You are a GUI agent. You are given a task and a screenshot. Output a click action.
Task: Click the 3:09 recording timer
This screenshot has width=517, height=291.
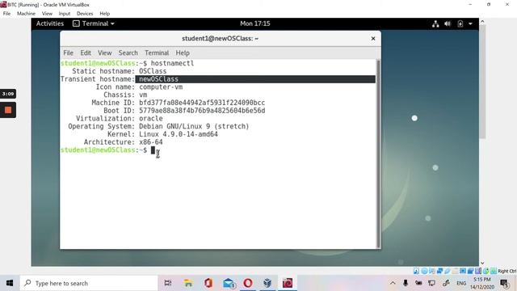(8, 94)
